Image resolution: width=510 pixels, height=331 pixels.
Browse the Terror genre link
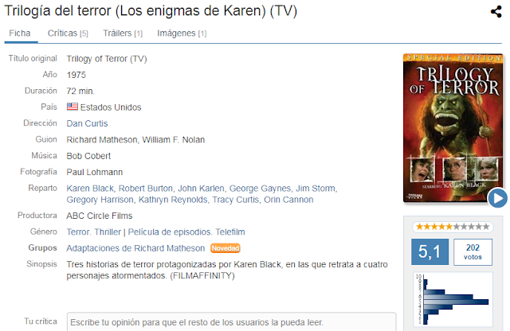[78, 232]
